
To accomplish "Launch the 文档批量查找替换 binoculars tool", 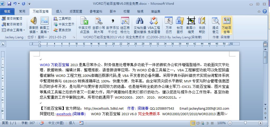I will pos(140,25).
